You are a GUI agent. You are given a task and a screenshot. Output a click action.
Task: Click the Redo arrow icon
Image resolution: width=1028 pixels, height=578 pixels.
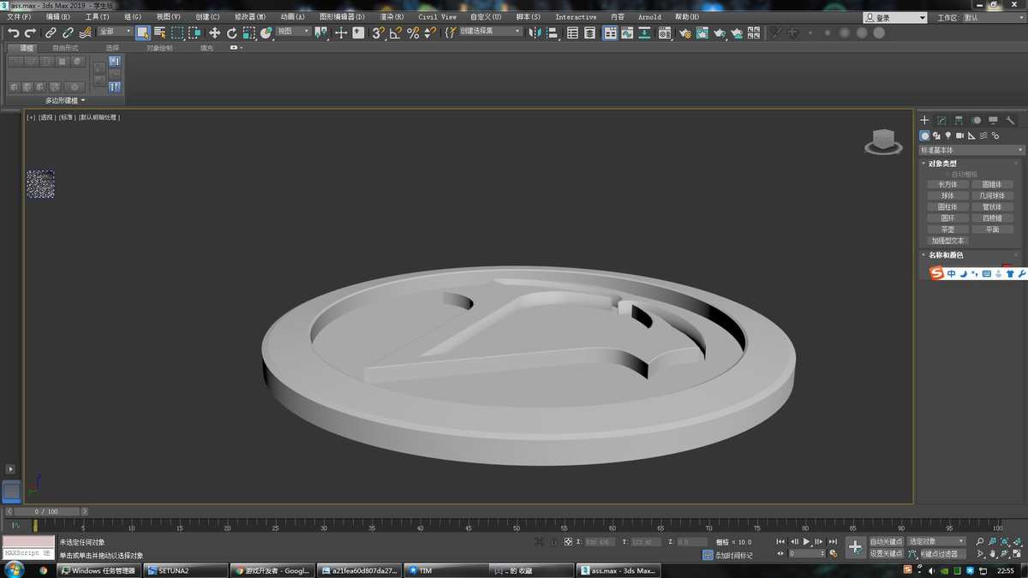(x=30, y=33)
